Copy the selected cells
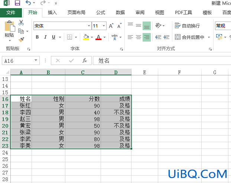The width and height of the screenshot is (231, 183). [21, 31]
